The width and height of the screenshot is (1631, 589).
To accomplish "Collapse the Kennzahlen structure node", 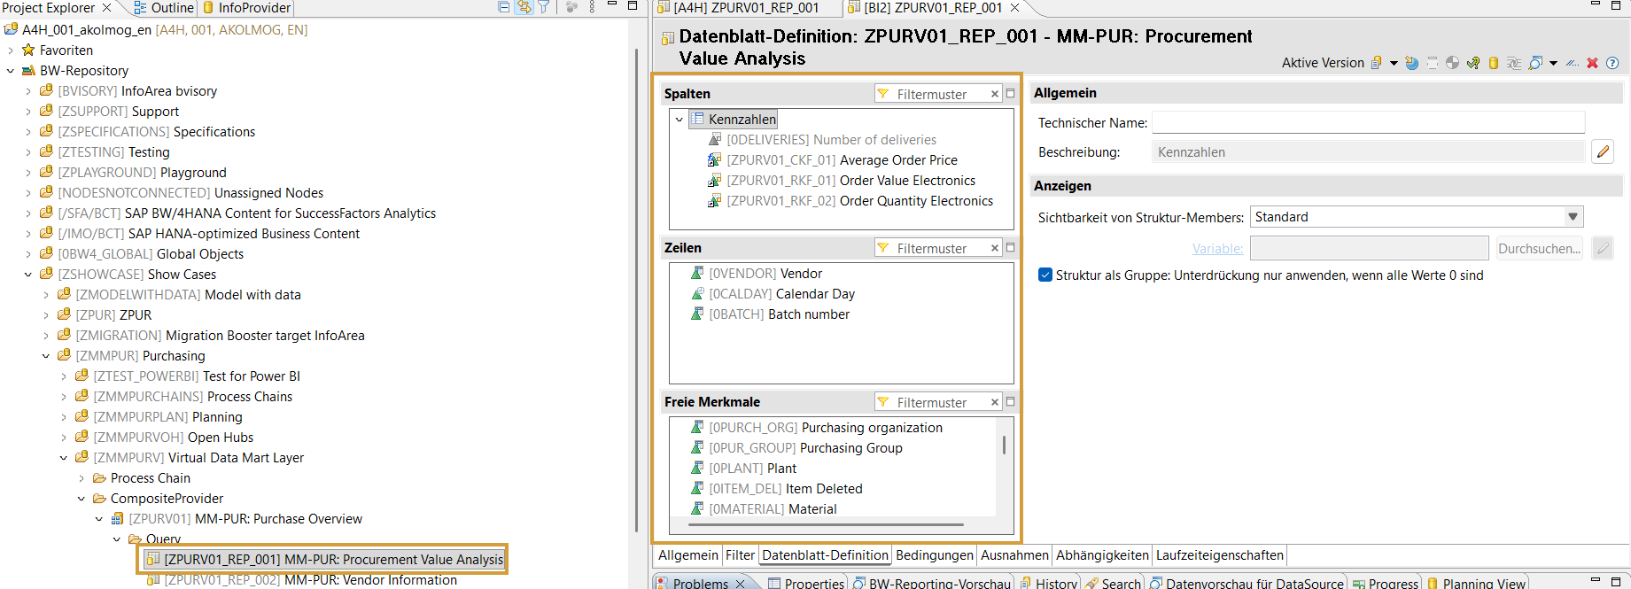I will coord(680,120).
